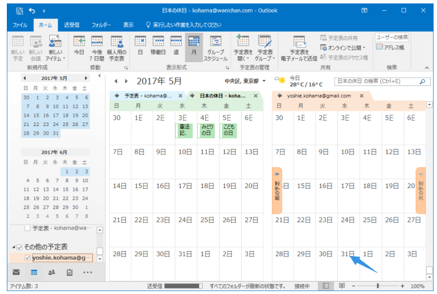
Task: Select the ホーム ribbon tab
Action: tap(45, 25)
